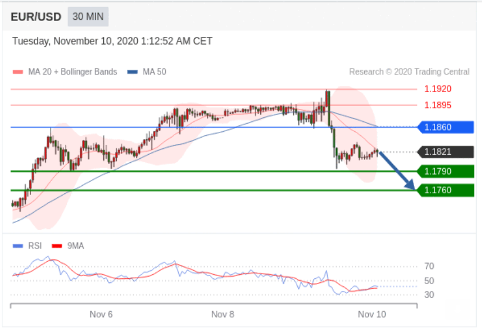Click the blue 1.1860 pivot price tag
The height and width of the screenshot is (331, 482).
446,127
